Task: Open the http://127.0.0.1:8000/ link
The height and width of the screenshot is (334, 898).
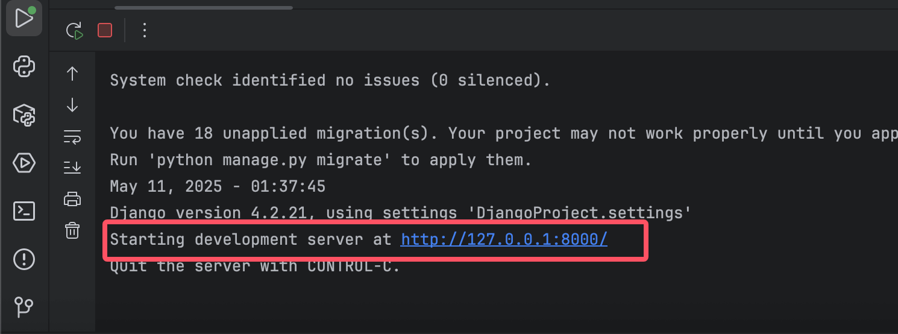Action: [504, 239]
